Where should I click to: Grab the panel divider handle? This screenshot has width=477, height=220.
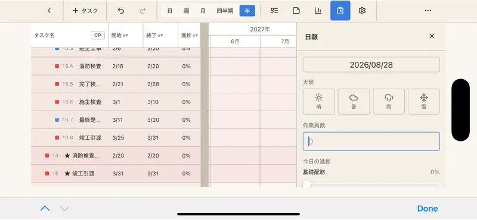click(205, 105)
